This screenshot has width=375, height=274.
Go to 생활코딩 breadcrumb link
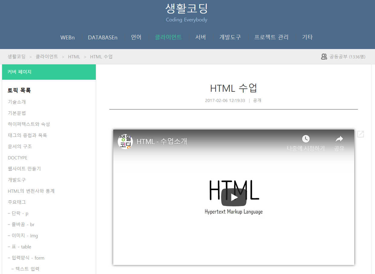(17, 57)
